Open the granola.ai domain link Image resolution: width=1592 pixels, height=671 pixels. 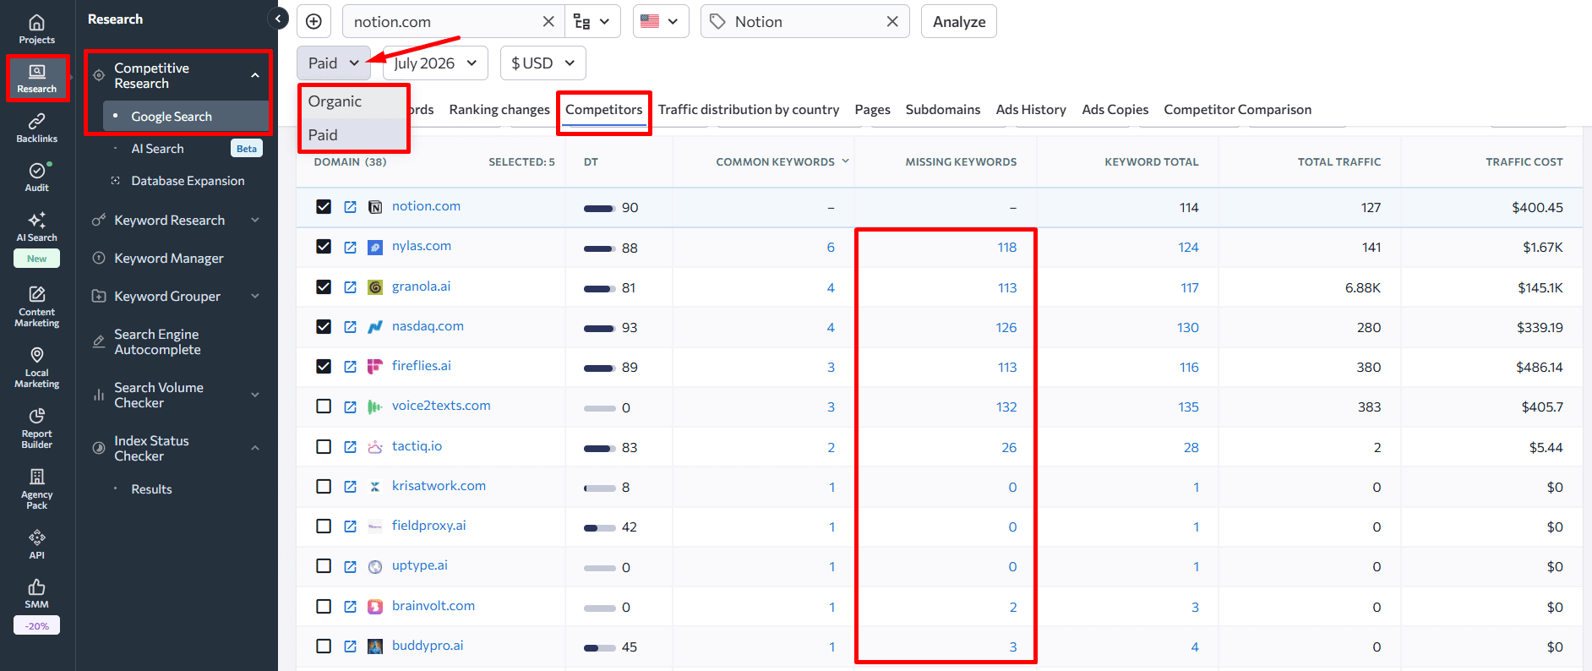[x=421, y=286]
